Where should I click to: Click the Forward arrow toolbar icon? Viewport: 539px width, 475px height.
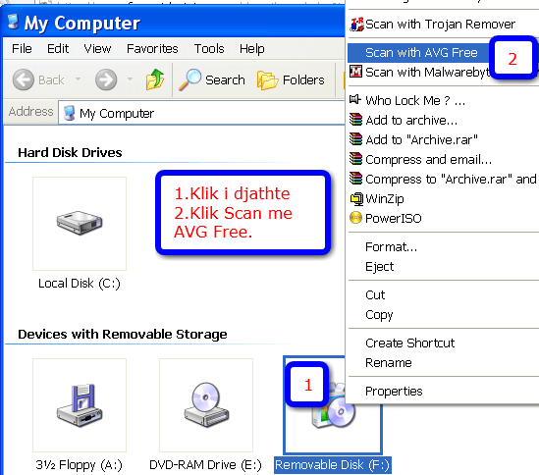click(x=106, y=79)
